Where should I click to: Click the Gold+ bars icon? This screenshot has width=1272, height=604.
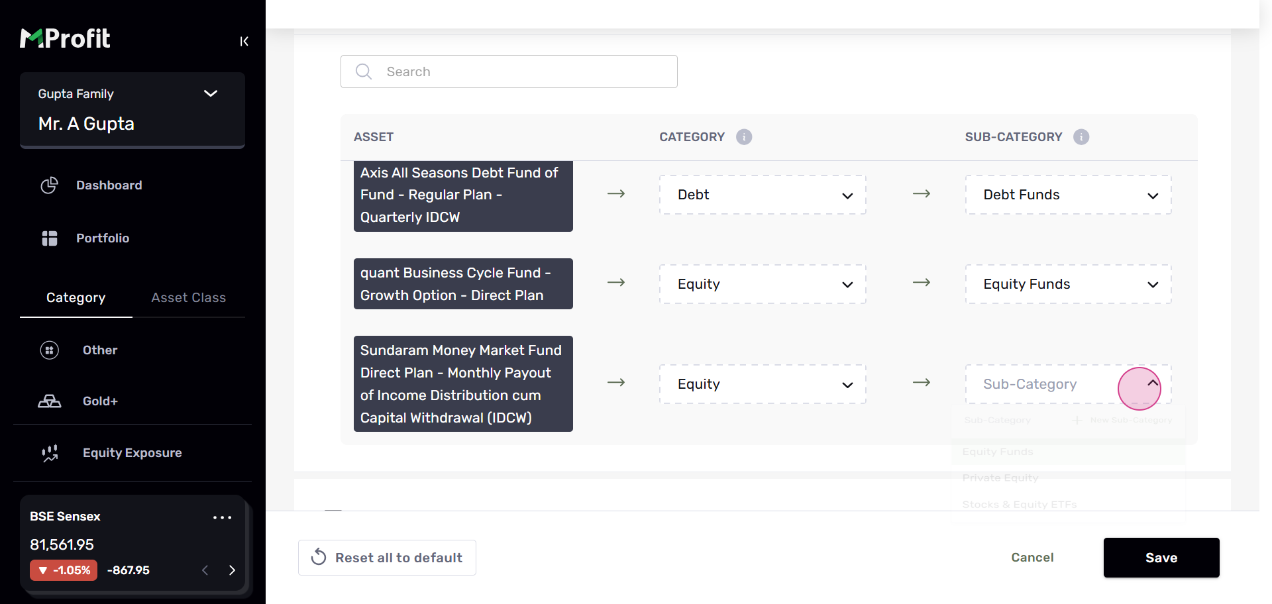[x=50, y=401]
